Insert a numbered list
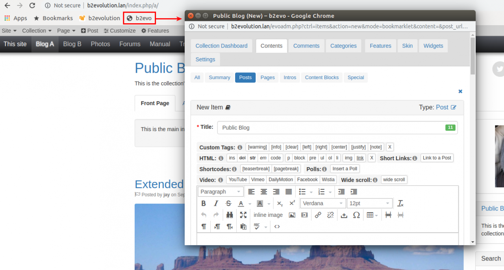The image size is (504, 270). 321,192
